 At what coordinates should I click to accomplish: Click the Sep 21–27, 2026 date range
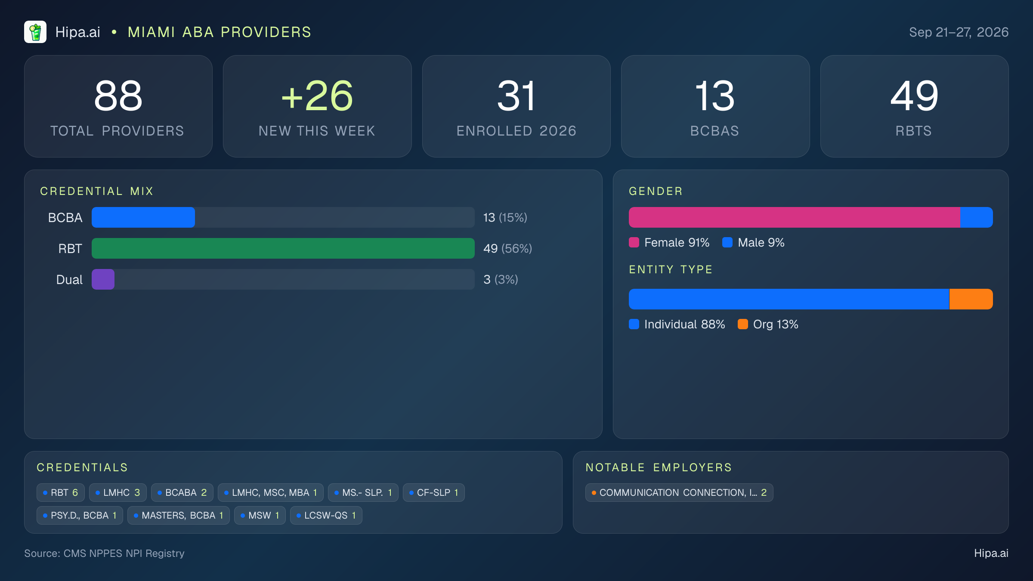[959, 32]
